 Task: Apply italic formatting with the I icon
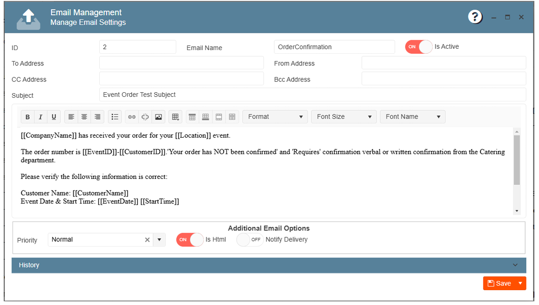pyautogui.click(x=41, y=117)
